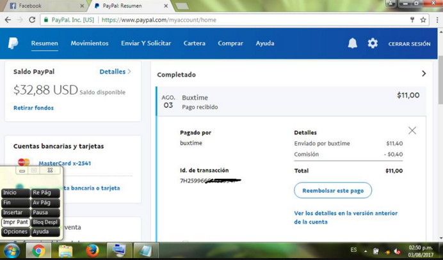Screen dimensions: 443x260
Task: Open Ayuda in PayPal header
Action: pos(265,43)
